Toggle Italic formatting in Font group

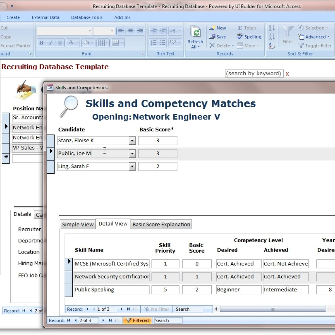click(x=50, y=43)
